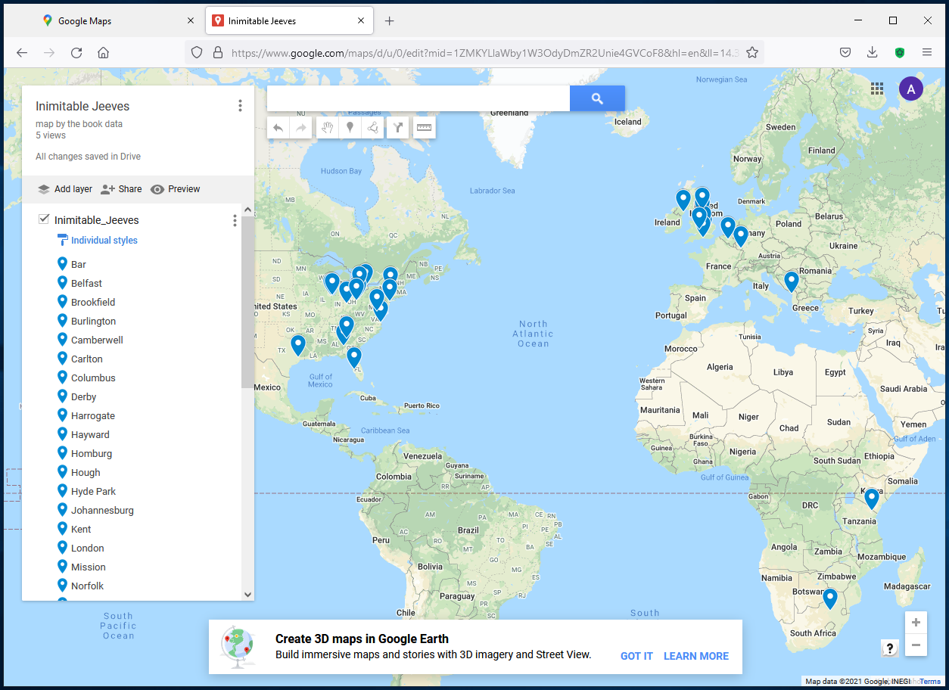Zoom out the map with minus button
949x690 pixels.
[x=916, y=645]
